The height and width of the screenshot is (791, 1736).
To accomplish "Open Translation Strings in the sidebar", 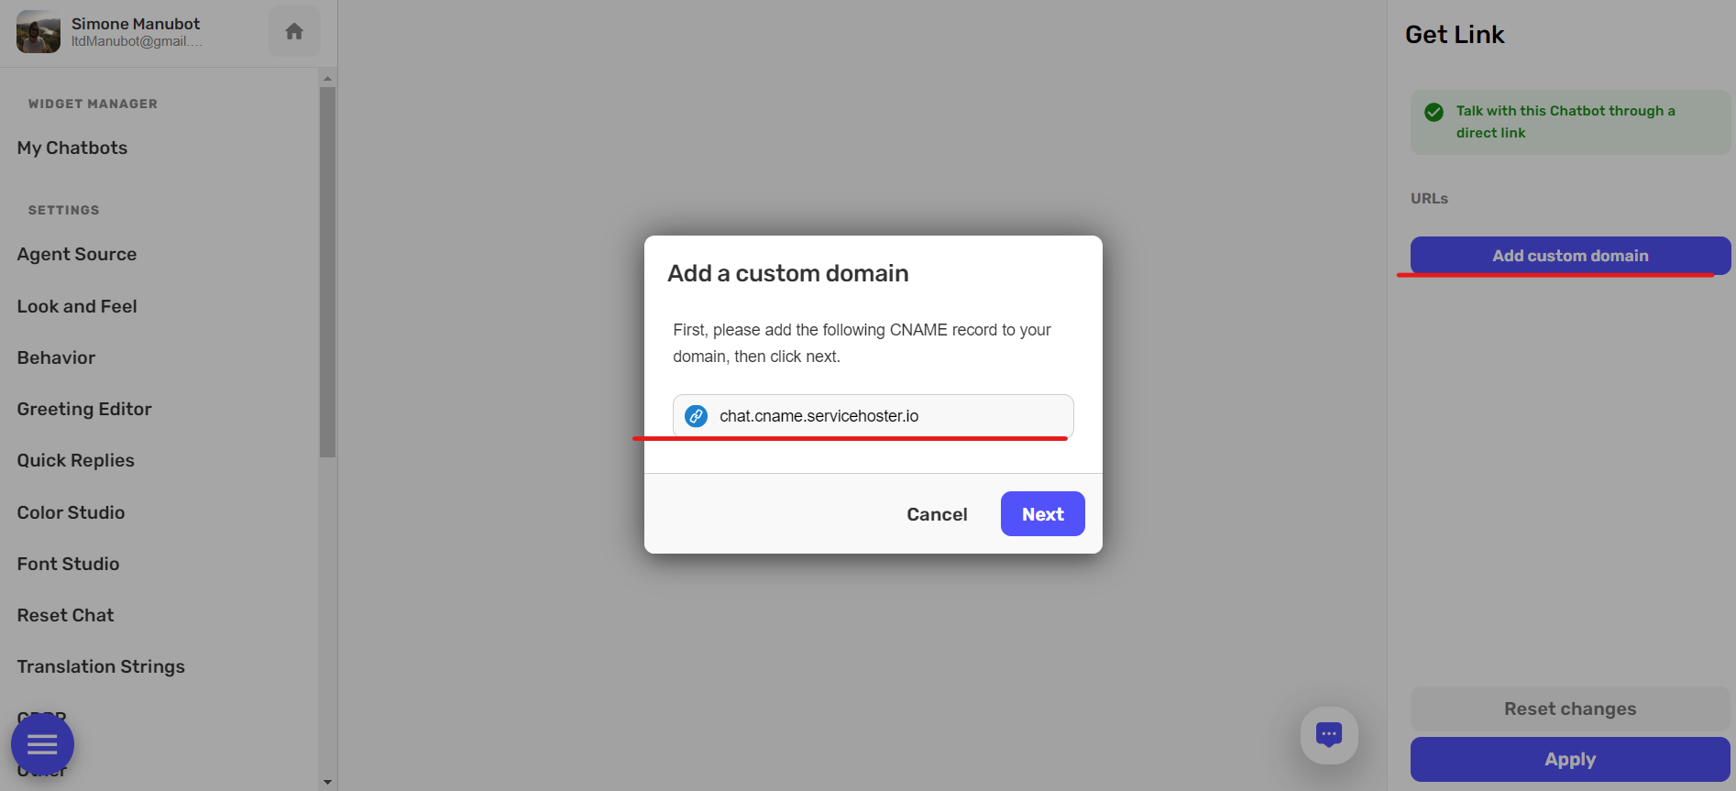I will coord(101,666).
